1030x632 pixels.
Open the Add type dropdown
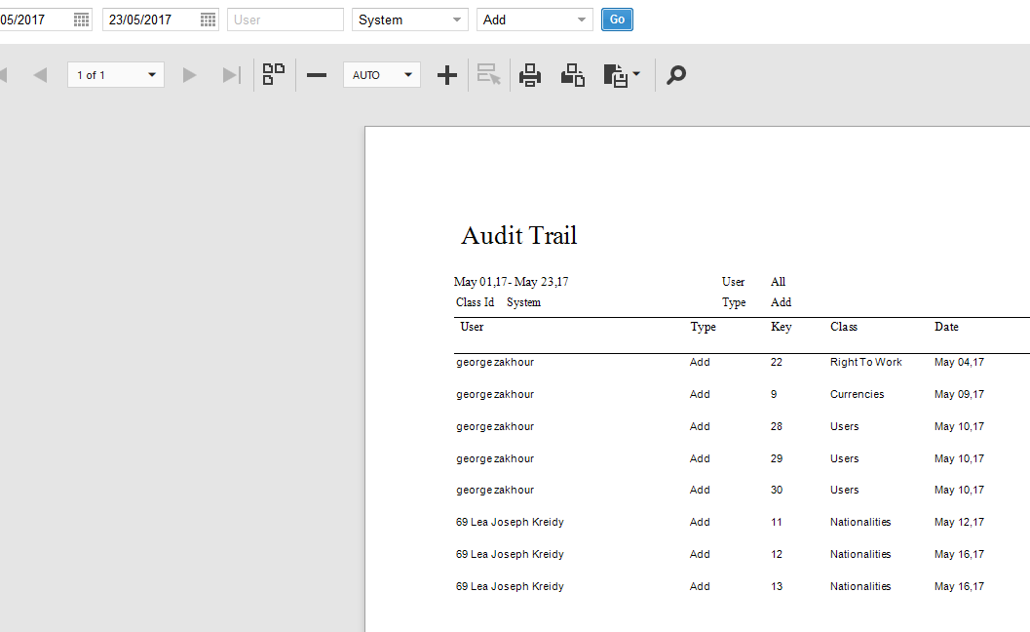[x=535, y=20]
